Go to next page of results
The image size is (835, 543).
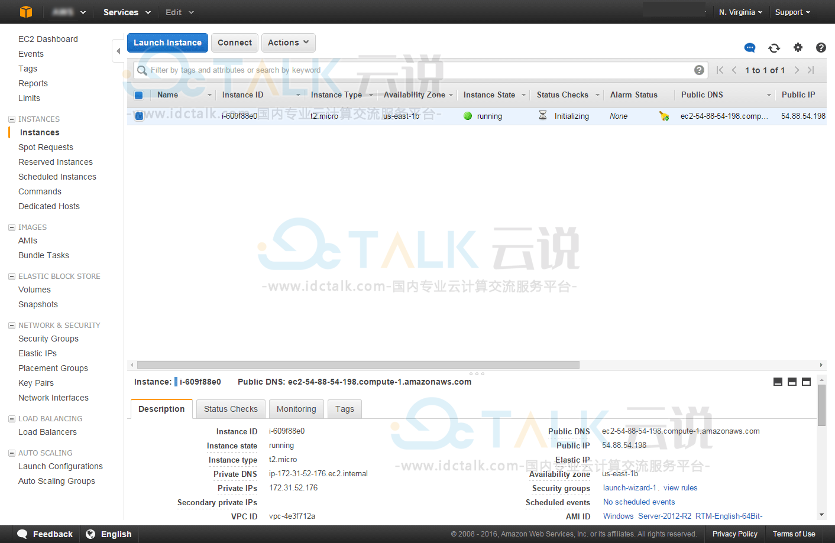pos(797,70)
